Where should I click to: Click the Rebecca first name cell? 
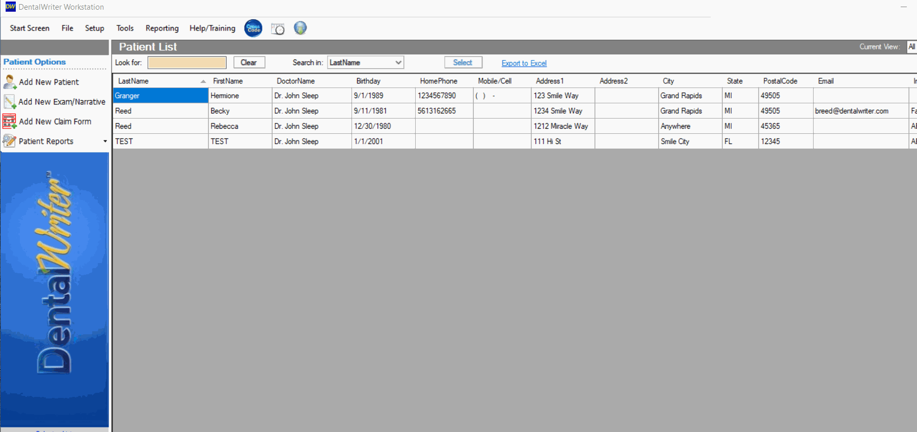[240, 126]
